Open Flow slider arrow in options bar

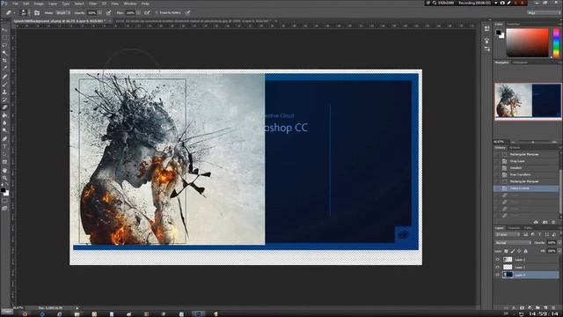tap(138, 12)
